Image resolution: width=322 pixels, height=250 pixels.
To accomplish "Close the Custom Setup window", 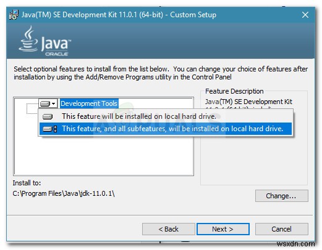I will [305, 15].
